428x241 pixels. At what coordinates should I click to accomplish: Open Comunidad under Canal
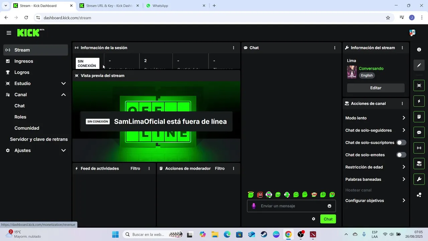tap(27, 128)
